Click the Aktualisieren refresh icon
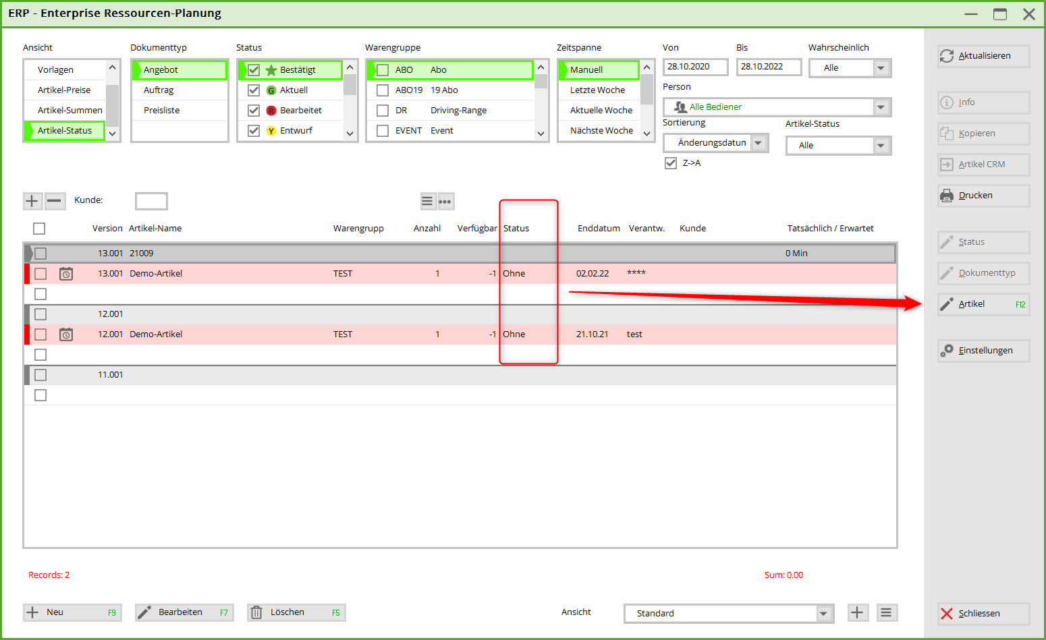 pos(947,56)
